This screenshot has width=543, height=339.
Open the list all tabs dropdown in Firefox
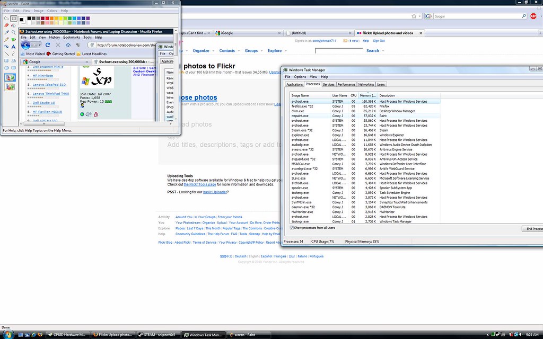point(540,33)
